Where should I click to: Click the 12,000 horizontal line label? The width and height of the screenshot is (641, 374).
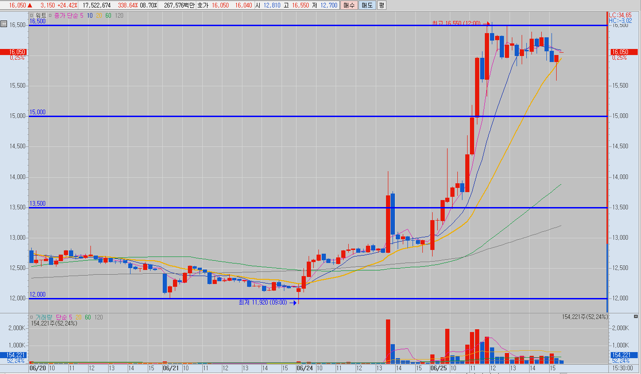(x=38, y=295)
